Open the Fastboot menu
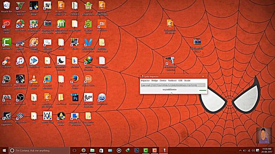The height and width of the screenshot is (154, 275). pyautogui.click(x=172, y=80)
